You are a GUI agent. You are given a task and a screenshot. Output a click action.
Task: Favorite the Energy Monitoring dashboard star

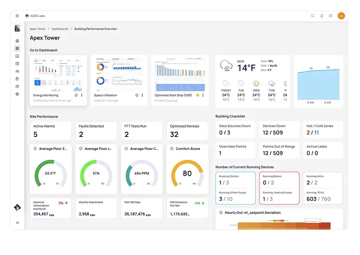76,95
